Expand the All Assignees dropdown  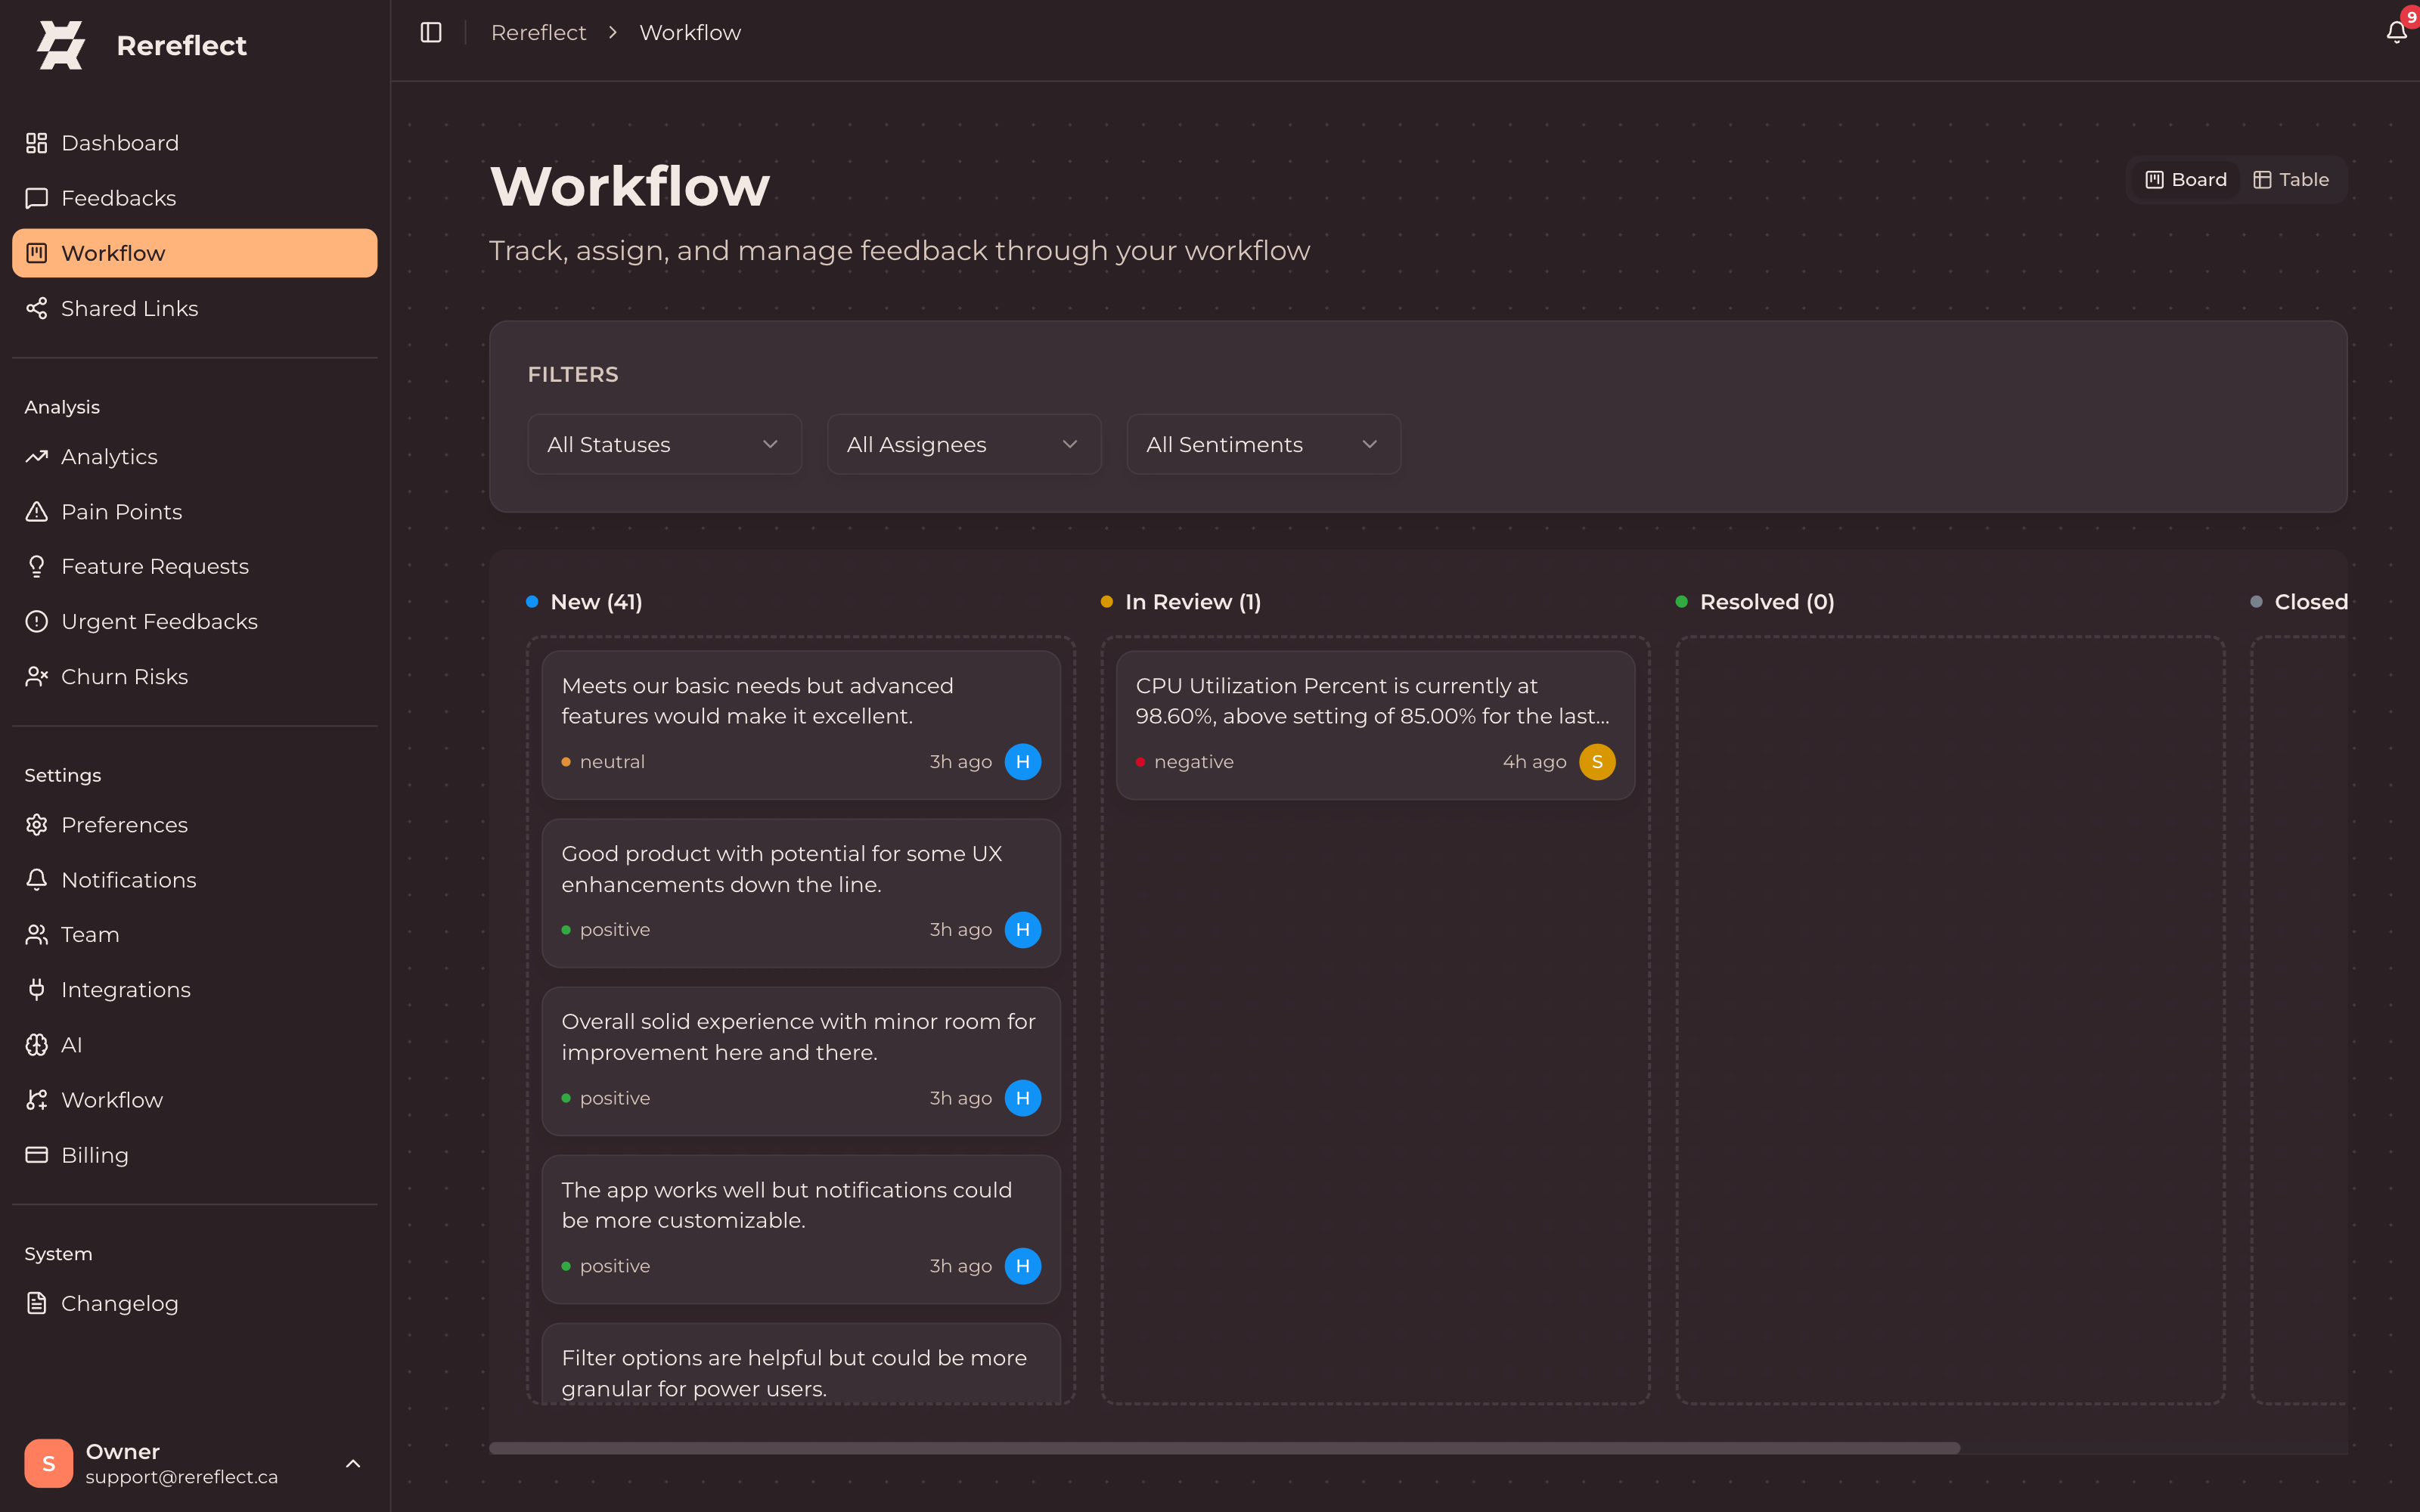coord(963,445)
